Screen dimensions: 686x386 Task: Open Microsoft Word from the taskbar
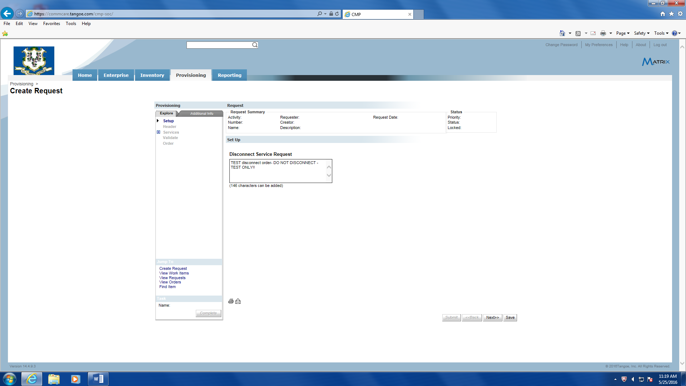(98, 379)
